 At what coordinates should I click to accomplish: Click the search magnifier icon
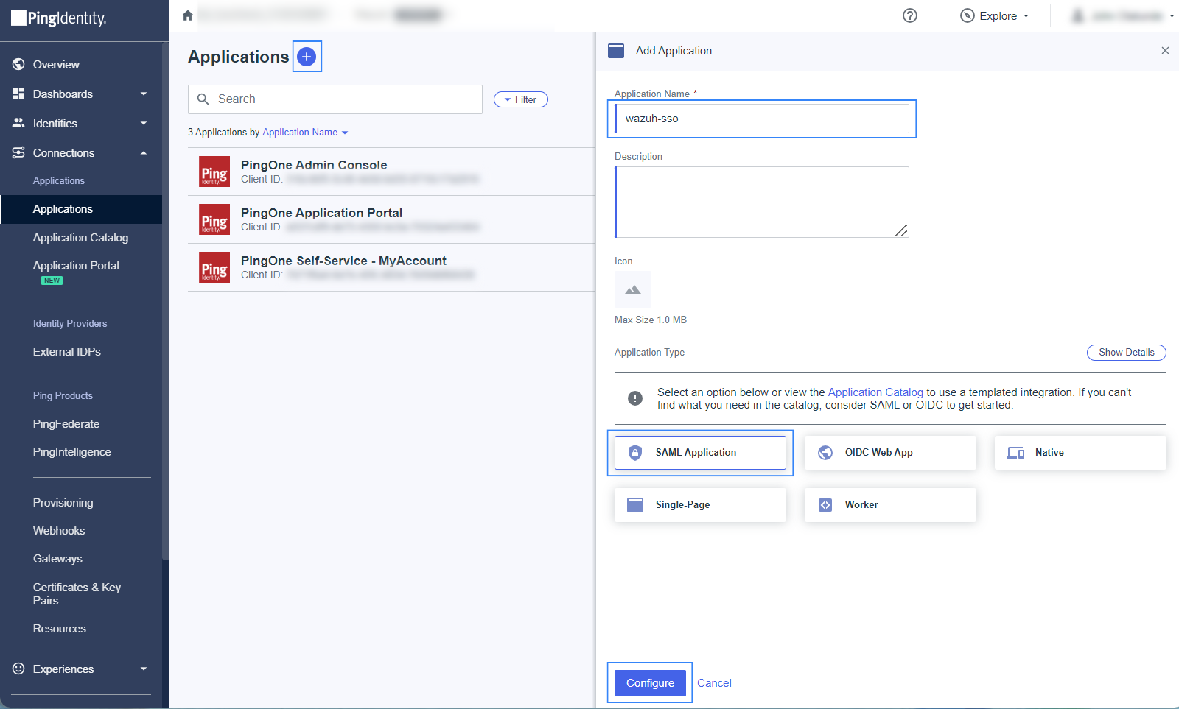203,99
